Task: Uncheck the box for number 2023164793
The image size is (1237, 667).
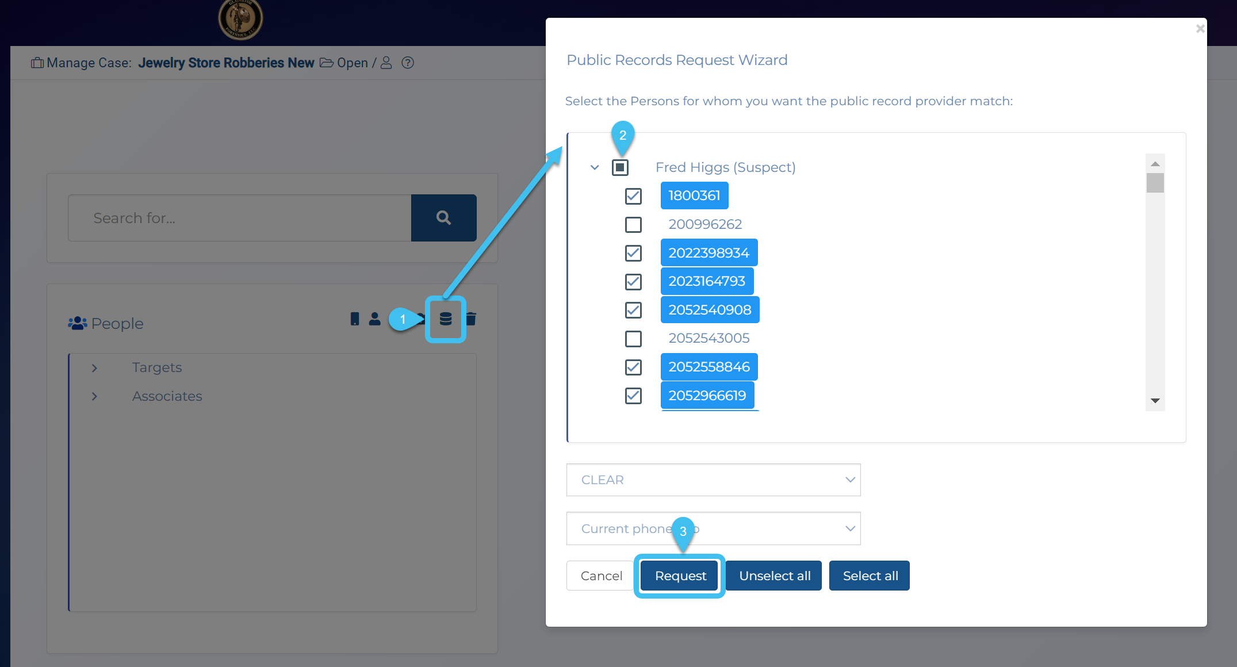Action: pyautogui.click(x=633, y=282)
